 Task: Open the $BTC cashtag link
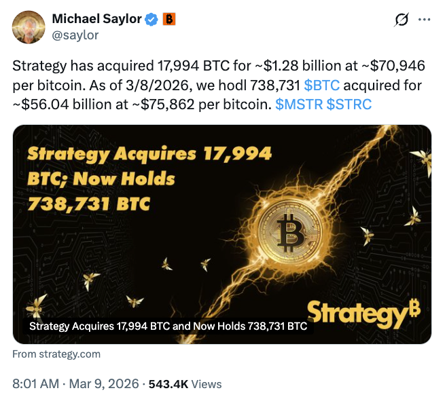(x=322, y=85)
